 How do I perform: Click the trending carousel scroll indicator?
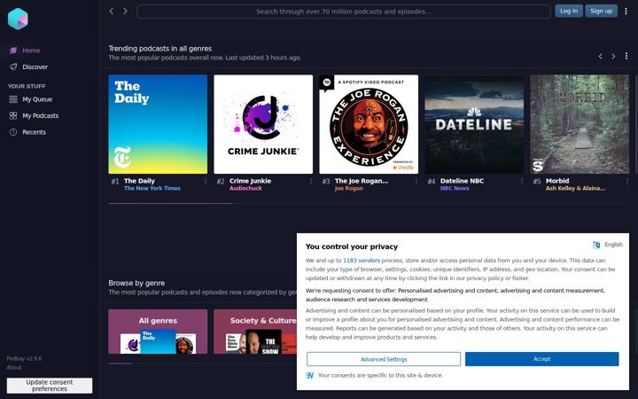(171, 203)
